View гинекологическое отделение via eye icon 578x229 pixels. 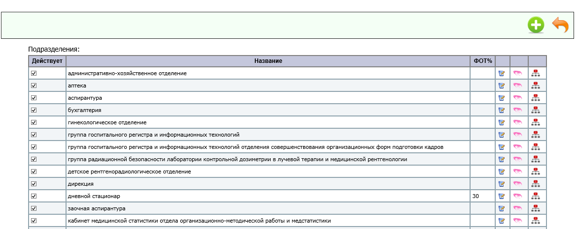(517, 122)
